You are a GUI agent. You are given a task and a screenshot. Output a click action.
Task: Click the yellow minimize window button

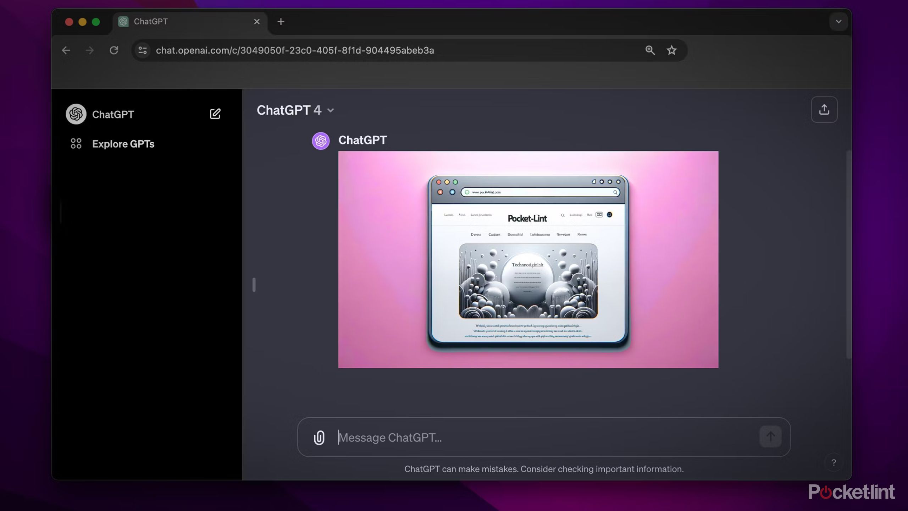point(82,22)
